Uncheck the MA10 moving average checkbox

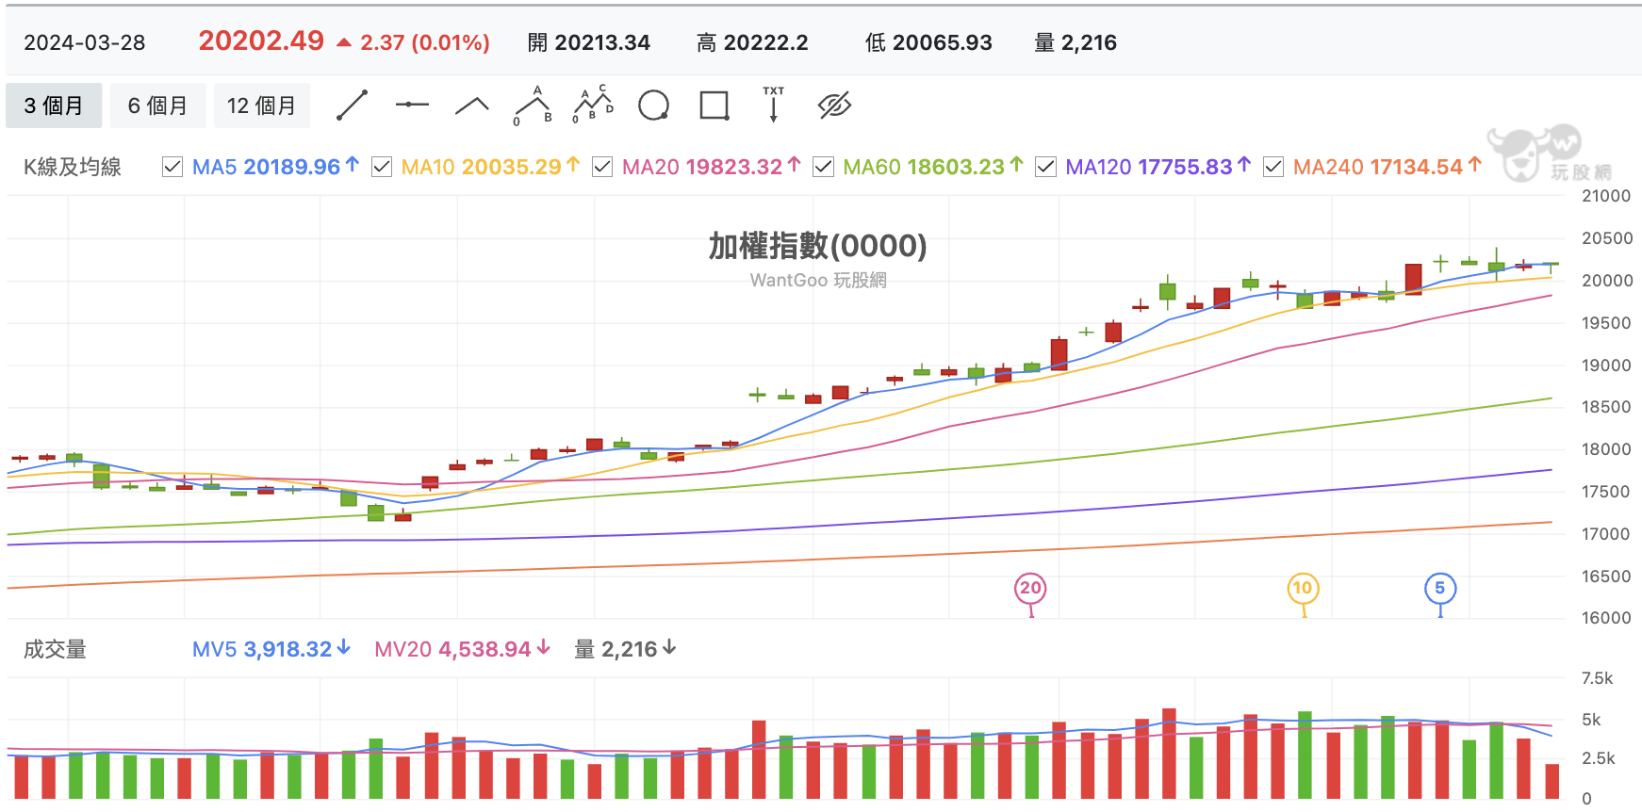coord(382,167)
